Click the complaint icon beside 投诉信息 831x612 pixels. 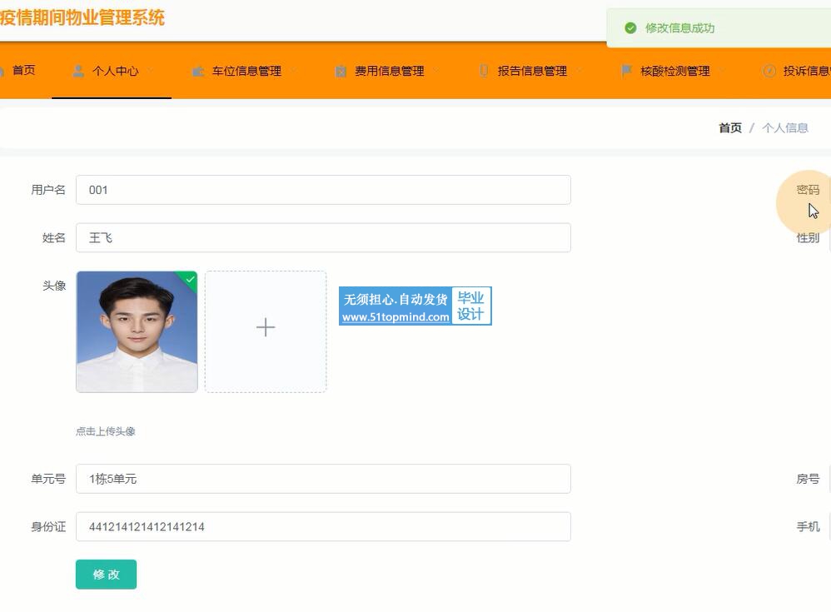pos(769,71)
